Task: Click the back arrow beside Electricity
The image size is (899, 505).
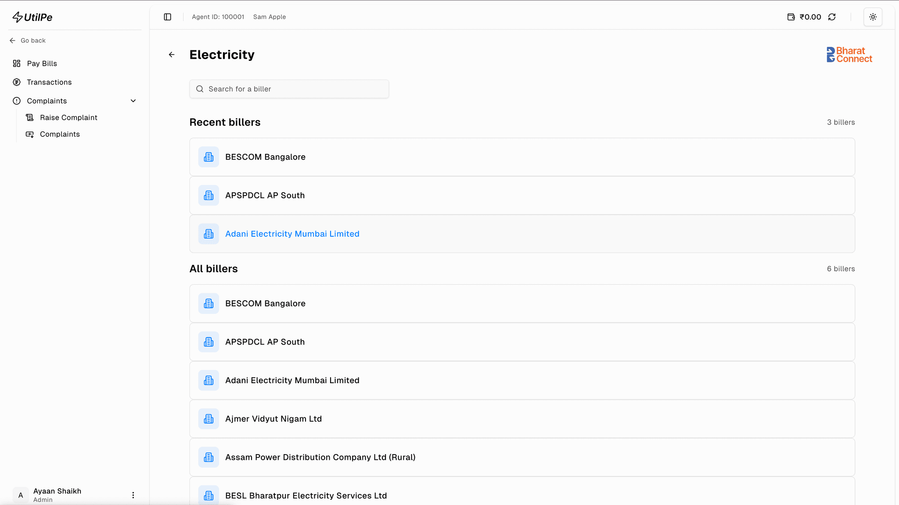Action: (172, 55)
